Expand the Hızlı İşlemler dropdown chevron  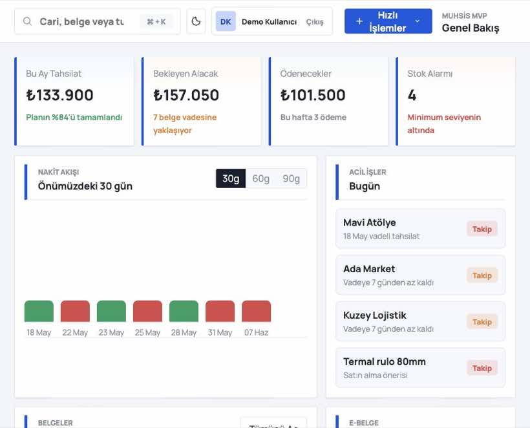417,21
